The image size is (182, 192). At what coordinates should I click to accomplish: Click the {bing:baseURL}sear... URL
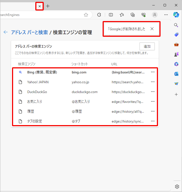click(x=128, y=72)
